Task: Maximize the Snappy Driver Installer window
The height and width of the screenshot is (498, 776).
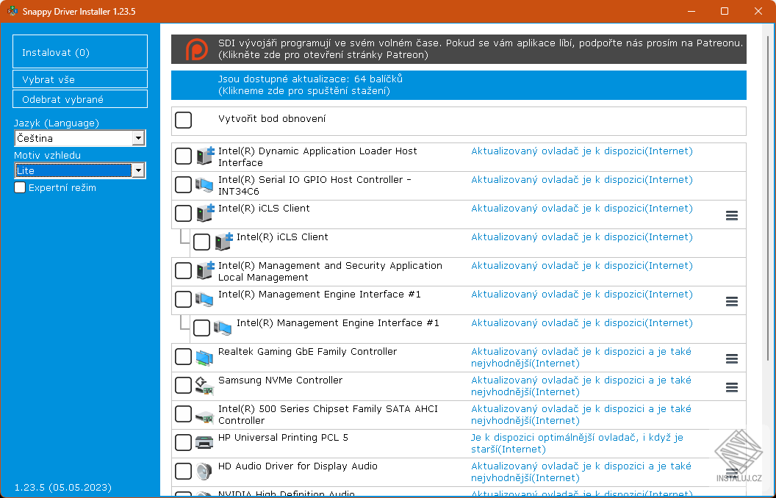Action: click(725, 11)
